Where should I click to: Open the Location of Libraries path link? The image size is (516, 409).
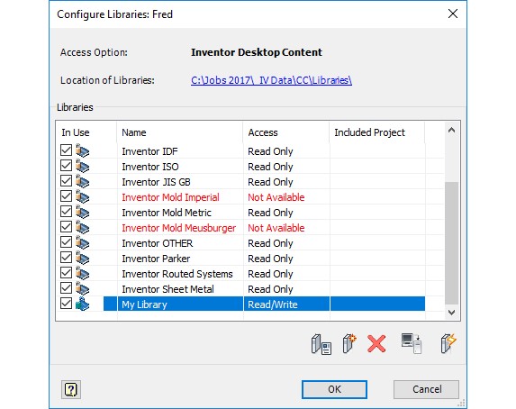[271, 80]
